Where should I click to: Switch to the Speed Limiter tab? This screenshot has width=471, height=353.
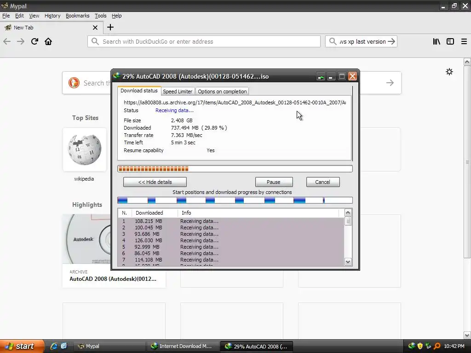(178, 91)
